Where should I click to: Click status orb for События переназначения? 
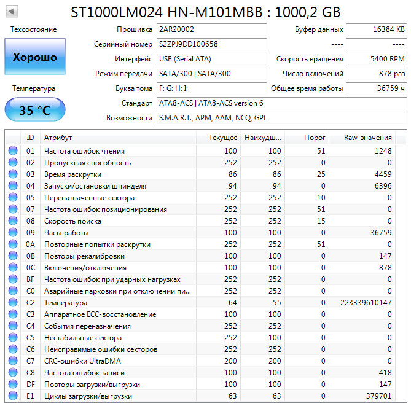click(x=13, y=326)
